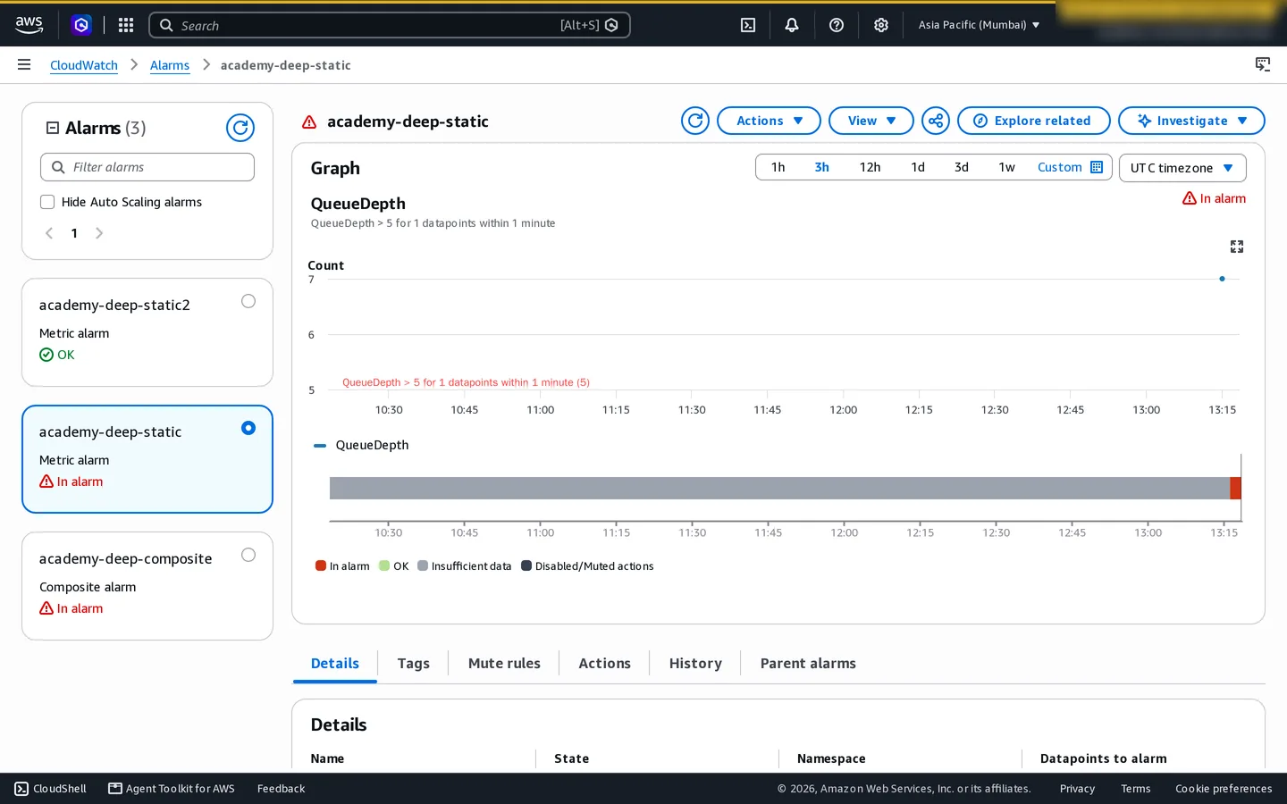Select the academy-deep-static alarm radio
This screenshot has width=1287, height=804.
click(248, 428)
